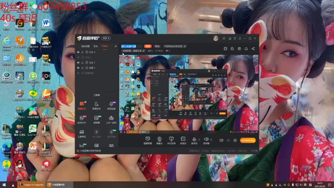Open streaming settings gear icon
The width and height of the screenshot is (334, 188).
tap(235, 140)
